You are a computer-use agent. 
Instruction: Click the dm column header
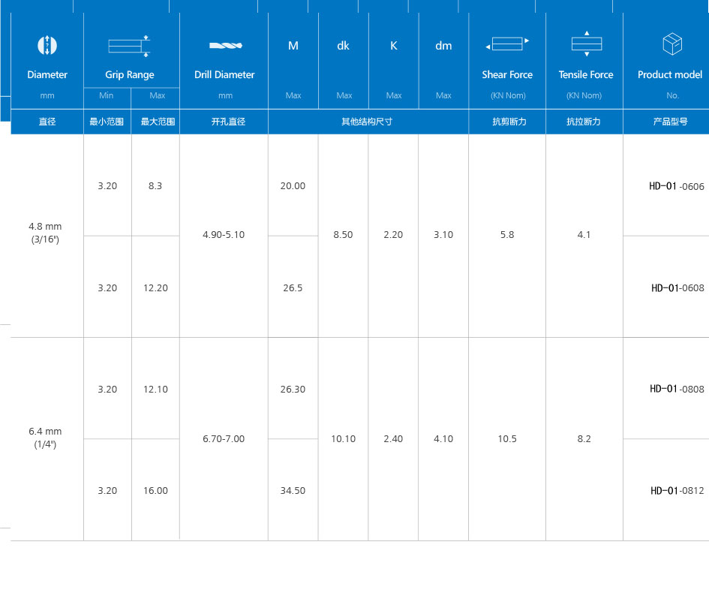[443, 46]
